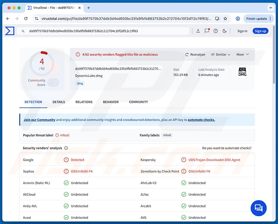Viewport: 278px width, 224px height.
Task: Click infostl family label chip
Action: (x=167, y=135)
